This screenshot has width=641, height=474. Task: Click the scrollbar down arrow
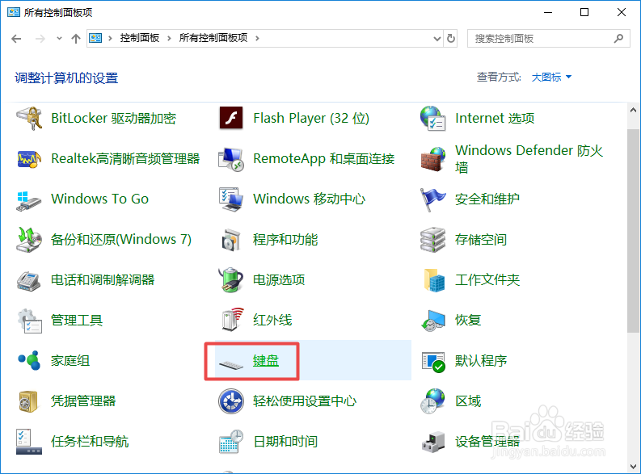point(633,466)
